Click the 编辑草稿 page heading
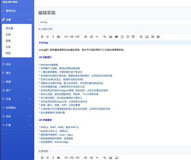Screen dimensions: 191x160 pyautogui.click(x=47, y=13)
